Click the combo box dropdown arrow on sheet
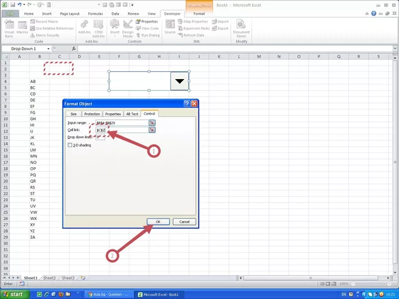Viewport: 399px width, 299px height. [x=180, y=81]
